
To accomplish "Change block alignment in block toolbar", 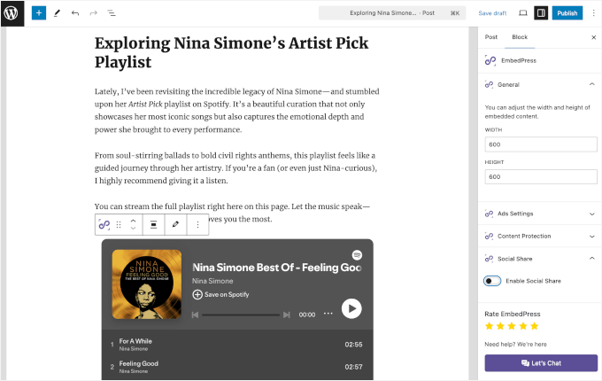I will pyautogui.click(x=153, y=225).
